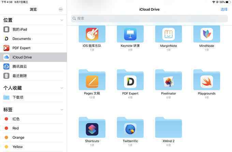
Task: Check the Wi-Fi status icon
Action: click(214, 2)
